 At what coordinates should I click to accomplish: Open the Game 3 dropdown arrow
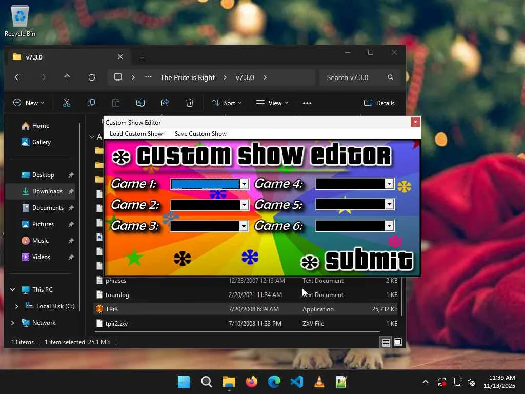coord(244,226)
